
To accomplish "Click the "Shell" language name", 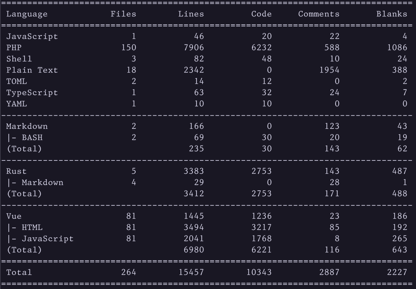I will (x=19, y=59).
